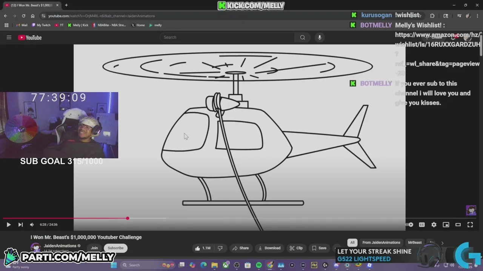
Task: Select the All filter chip
Action: pos(352,242)
